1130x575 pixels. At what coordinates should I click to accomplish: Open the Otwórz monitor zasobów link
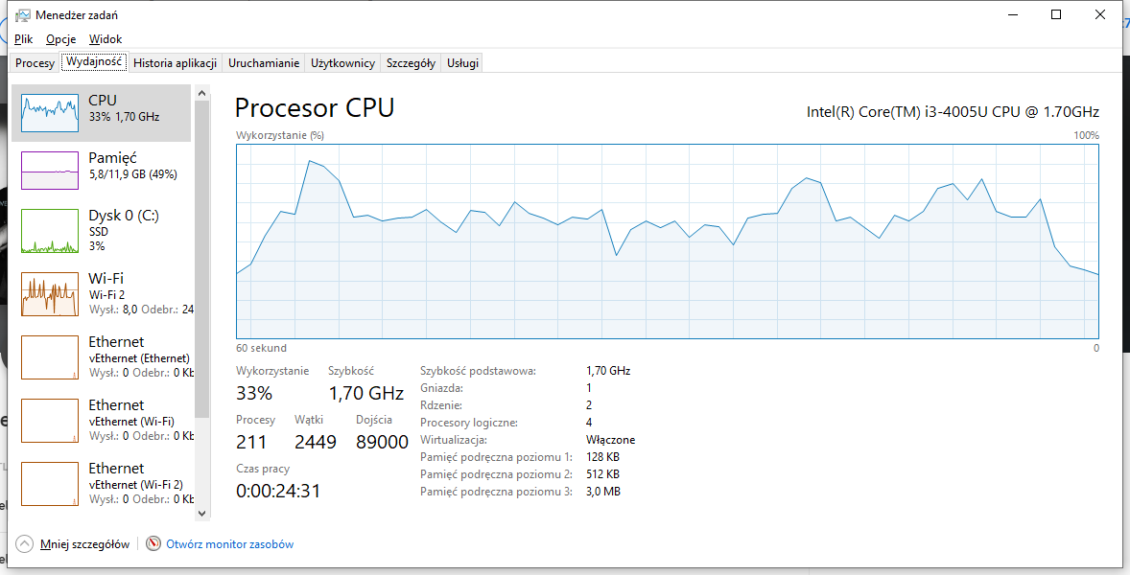(x=230, y=544)
